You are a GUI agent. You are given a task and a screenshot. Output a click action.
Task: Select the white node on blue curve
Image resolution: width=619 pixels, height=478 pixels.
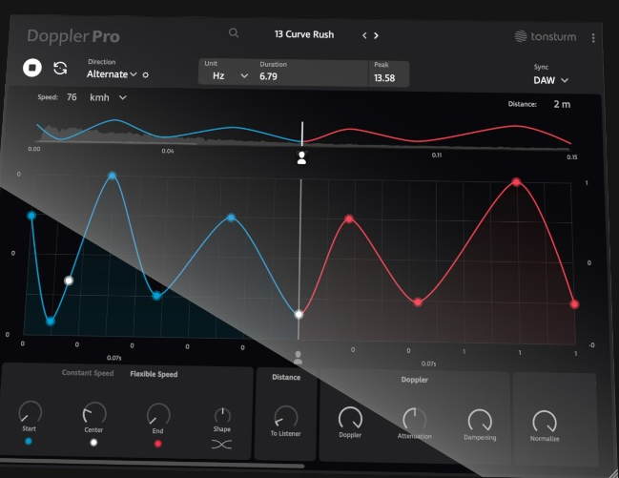point(69,281)
